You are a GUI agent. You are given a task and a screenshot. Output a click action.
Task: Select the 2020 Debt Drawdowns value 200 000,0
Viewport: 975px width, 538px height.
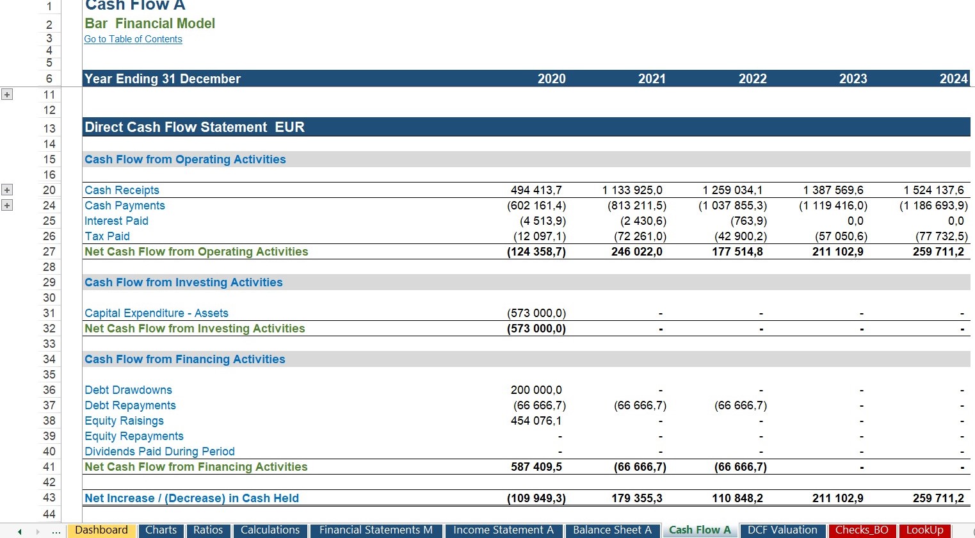click(x=536, y=390)
